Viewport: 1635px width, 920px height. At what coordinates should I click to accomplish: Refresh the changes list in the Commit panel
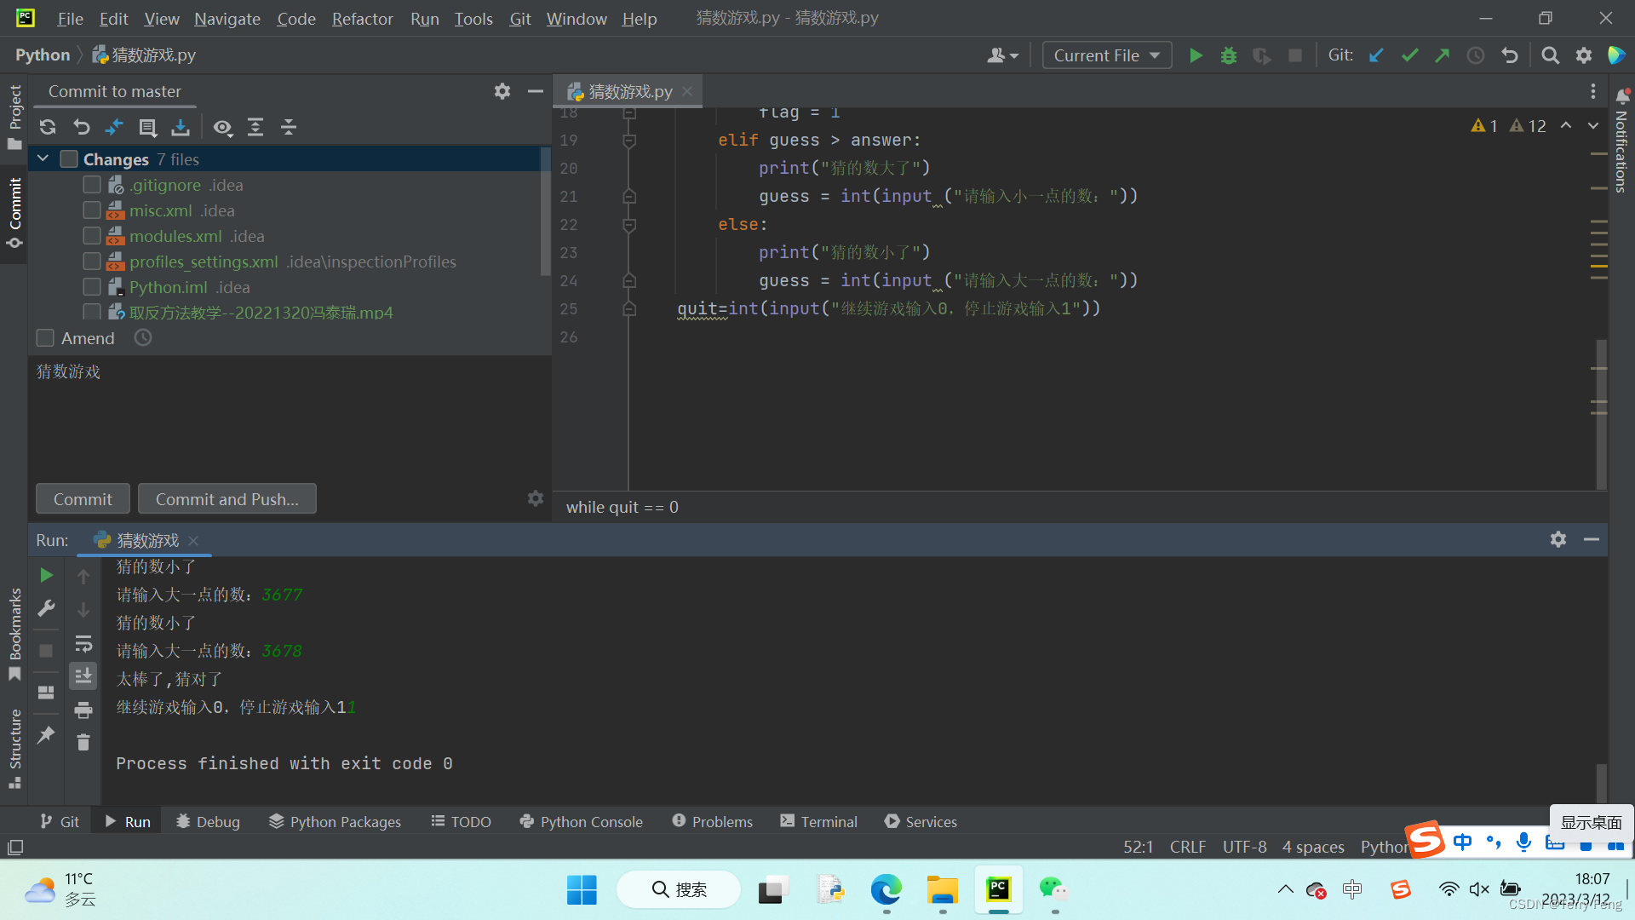(48, 127)
